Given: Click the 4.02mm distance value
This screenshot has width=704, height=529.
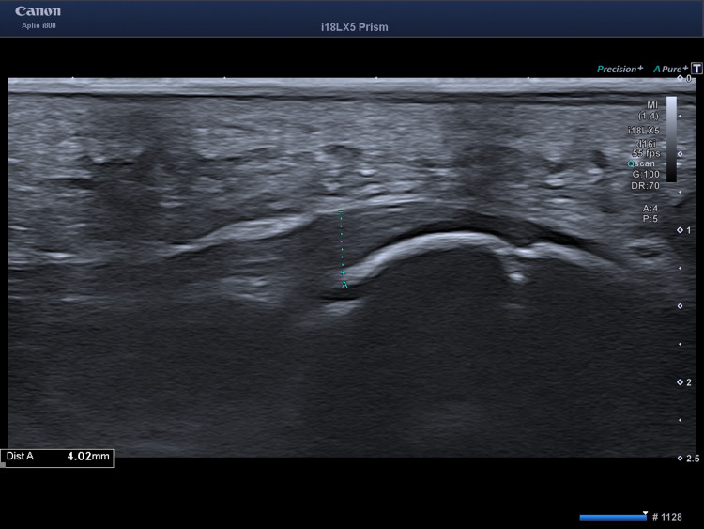Looking at the screenshot, I should pyautogui.click(x=88, y=458).
